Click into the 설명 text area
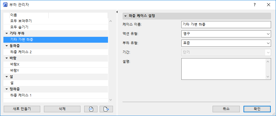The height and width of the screenshot is (116, 276). tap(223, 69)
